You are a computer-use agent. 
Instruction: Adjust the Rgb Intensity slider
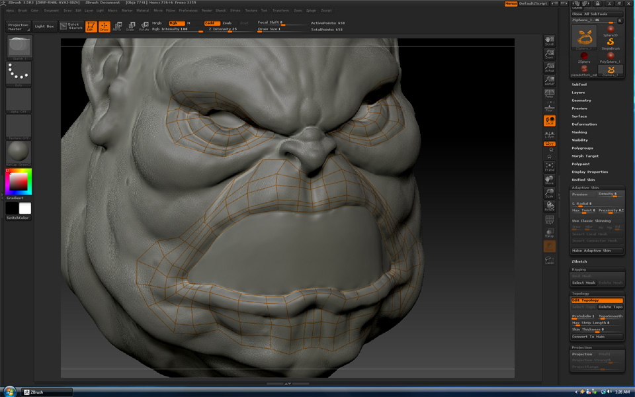[x=177, y=30]
